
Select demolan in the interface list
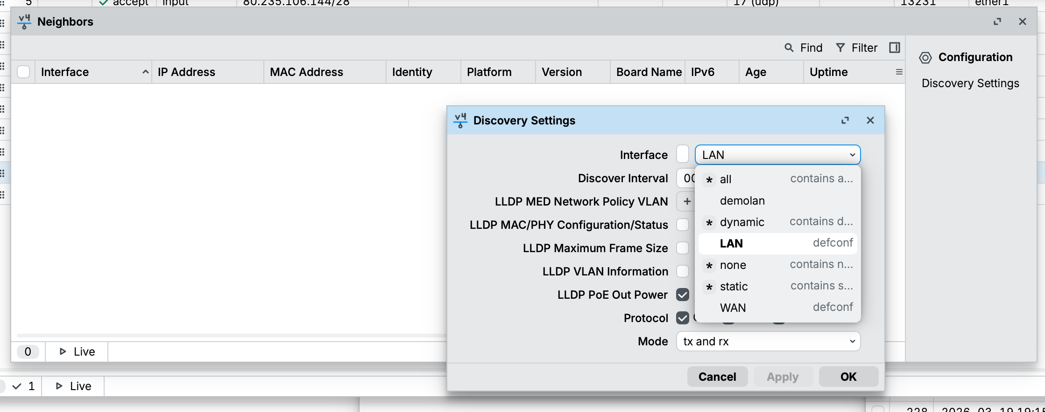[x=742, y=200]
